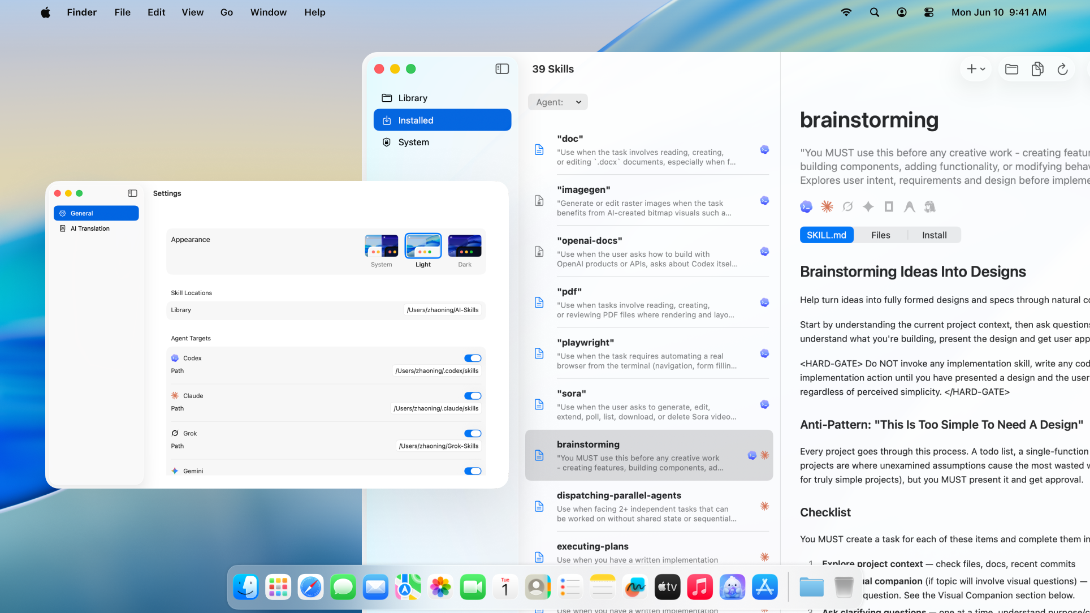Click the Claude path field
This screenshot has width=1090, height=613.
click(x=436, y=408)
